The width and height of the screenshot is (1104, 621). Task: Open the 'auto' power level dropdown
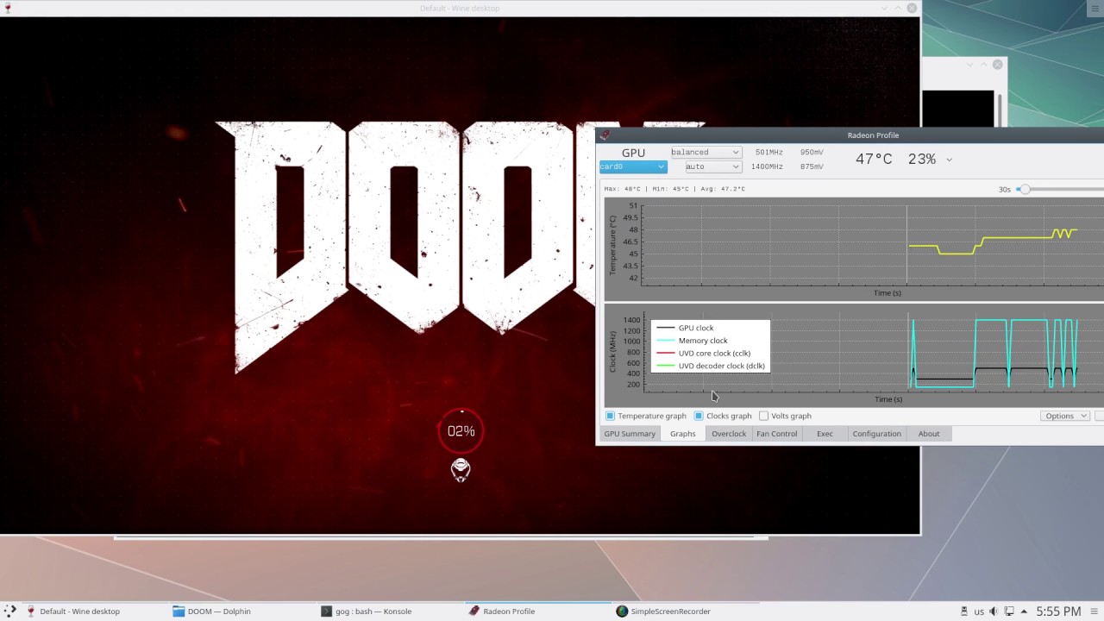[713, 166]
